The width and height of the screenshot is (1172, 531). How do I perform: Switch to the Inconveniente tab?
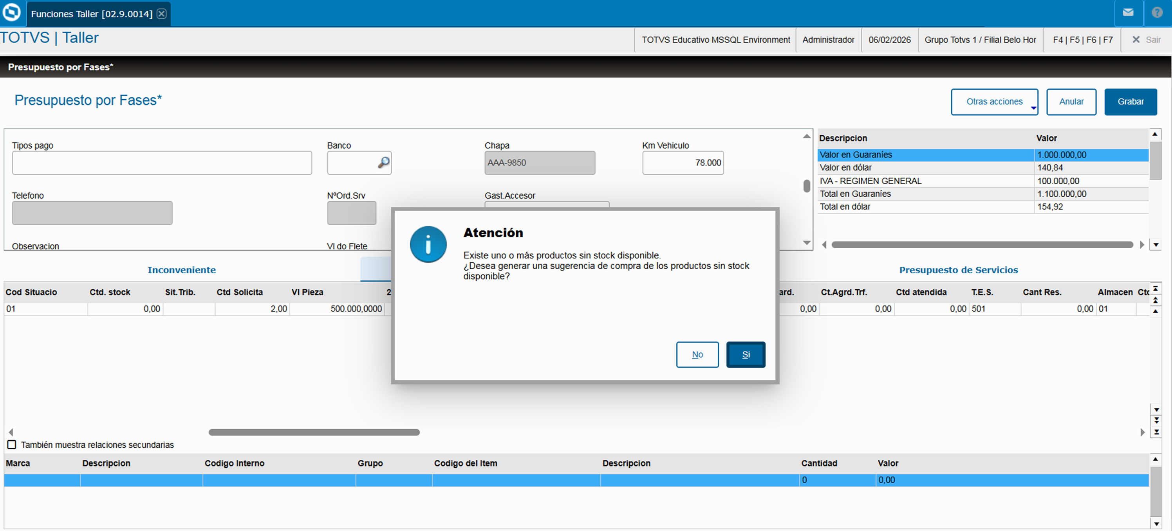coord(182,270)
